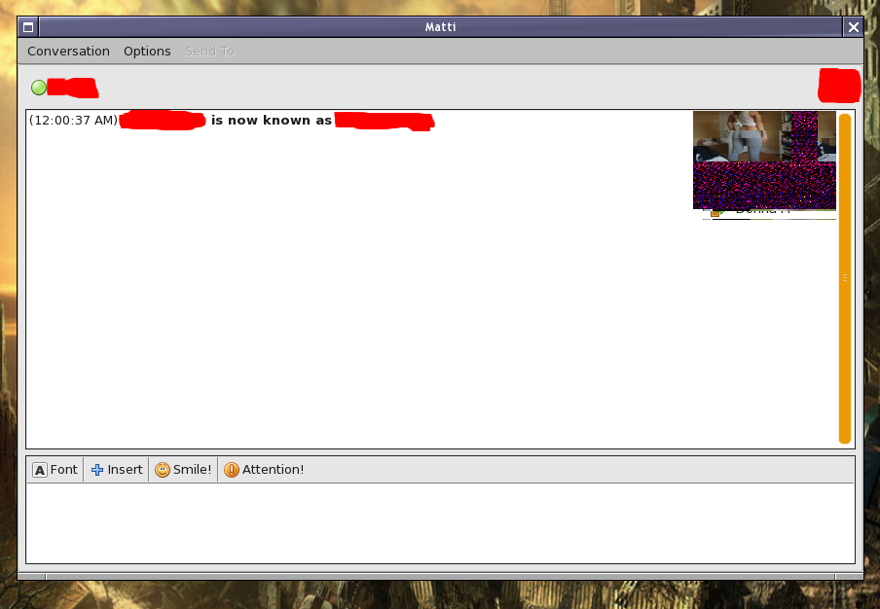Click the orange vertical scrollbar

pos(844,278)
